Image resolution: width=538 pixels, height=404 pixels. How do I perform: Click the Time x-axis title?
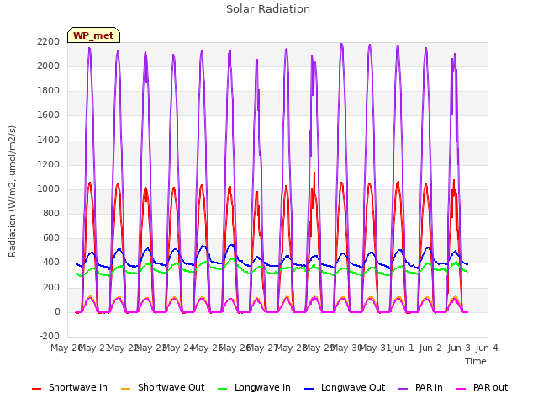point(476,361)
